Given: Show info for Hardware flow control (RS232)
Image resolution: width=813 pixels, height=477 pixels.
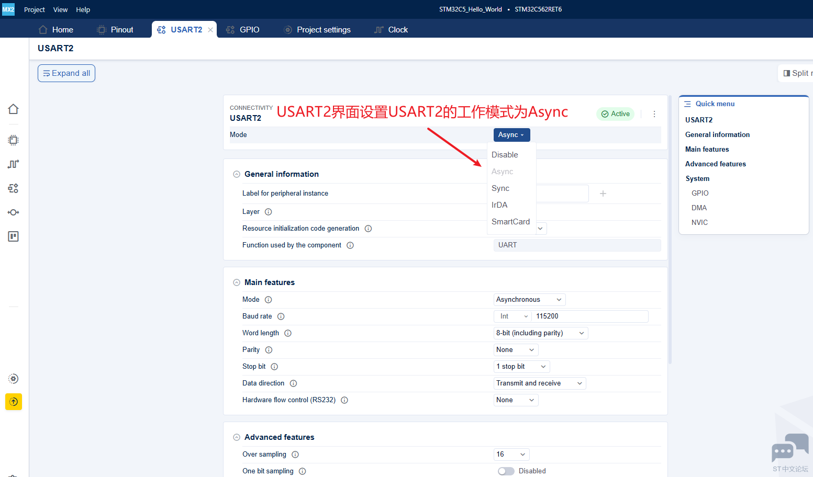Looking at the screenshot, I should (344, 400).
